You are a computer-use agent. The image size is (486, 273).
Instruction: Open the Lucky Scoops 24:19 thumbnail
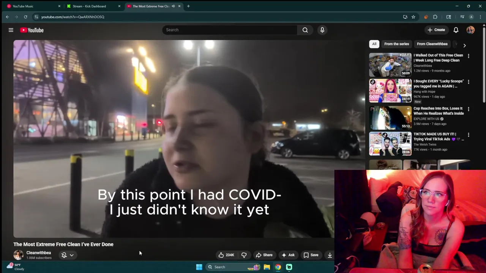390,91
